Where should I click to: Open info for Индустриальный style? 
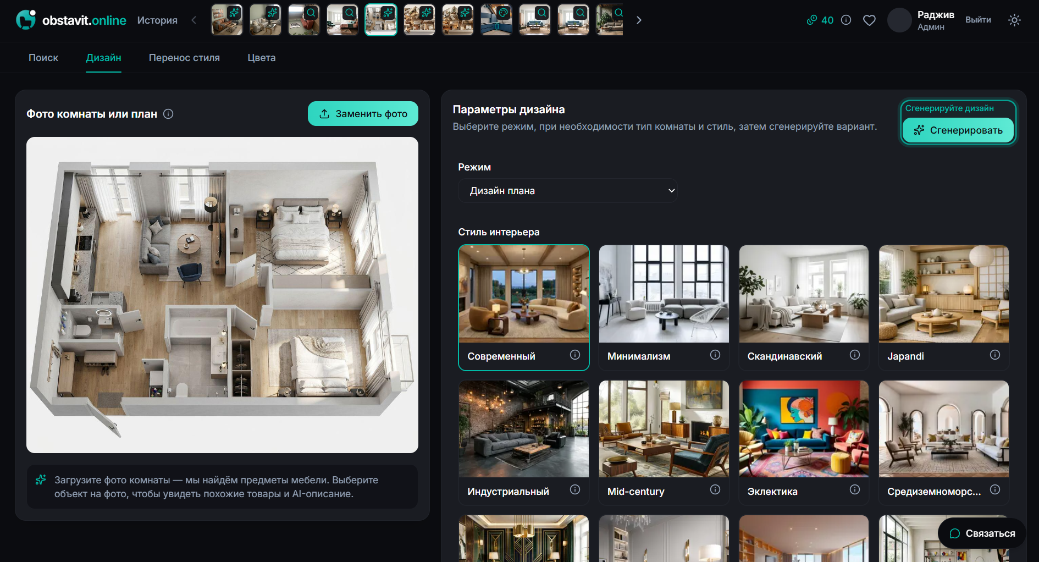(575, 489)
